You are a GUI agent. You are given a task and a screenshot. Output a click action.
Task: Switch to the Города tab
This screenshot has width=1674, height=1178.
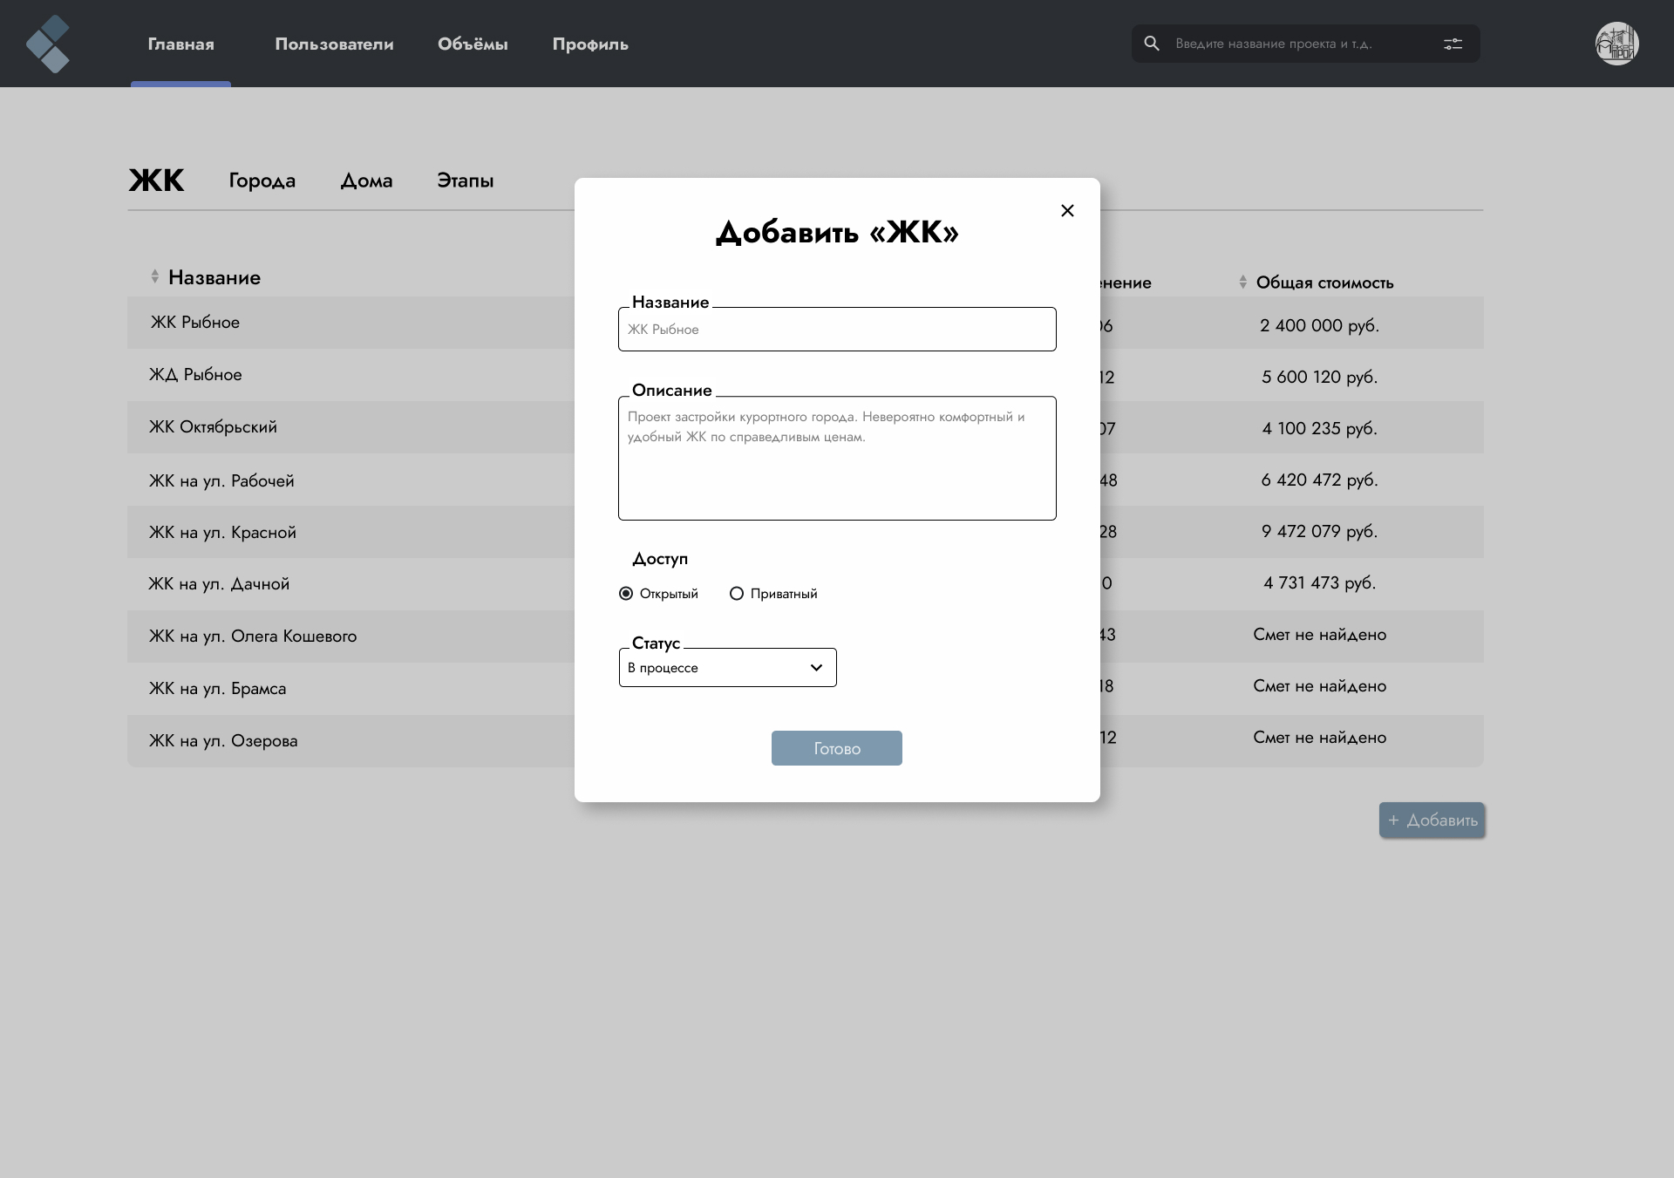click(x=262, y=180)
